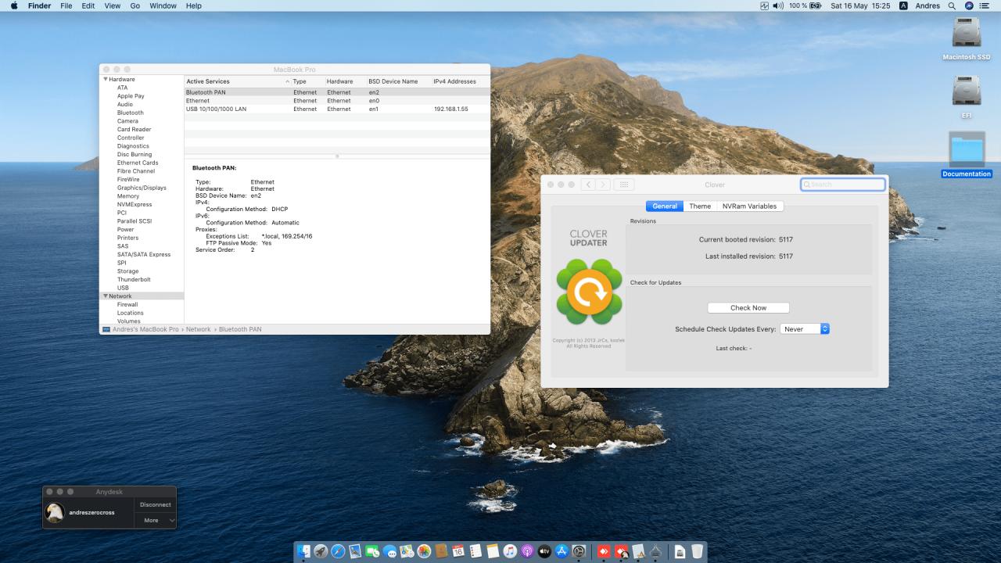Viewport: 1001px width, 563px height.
Task: Click Andres user name in menu bar
Action: [927, 5]
